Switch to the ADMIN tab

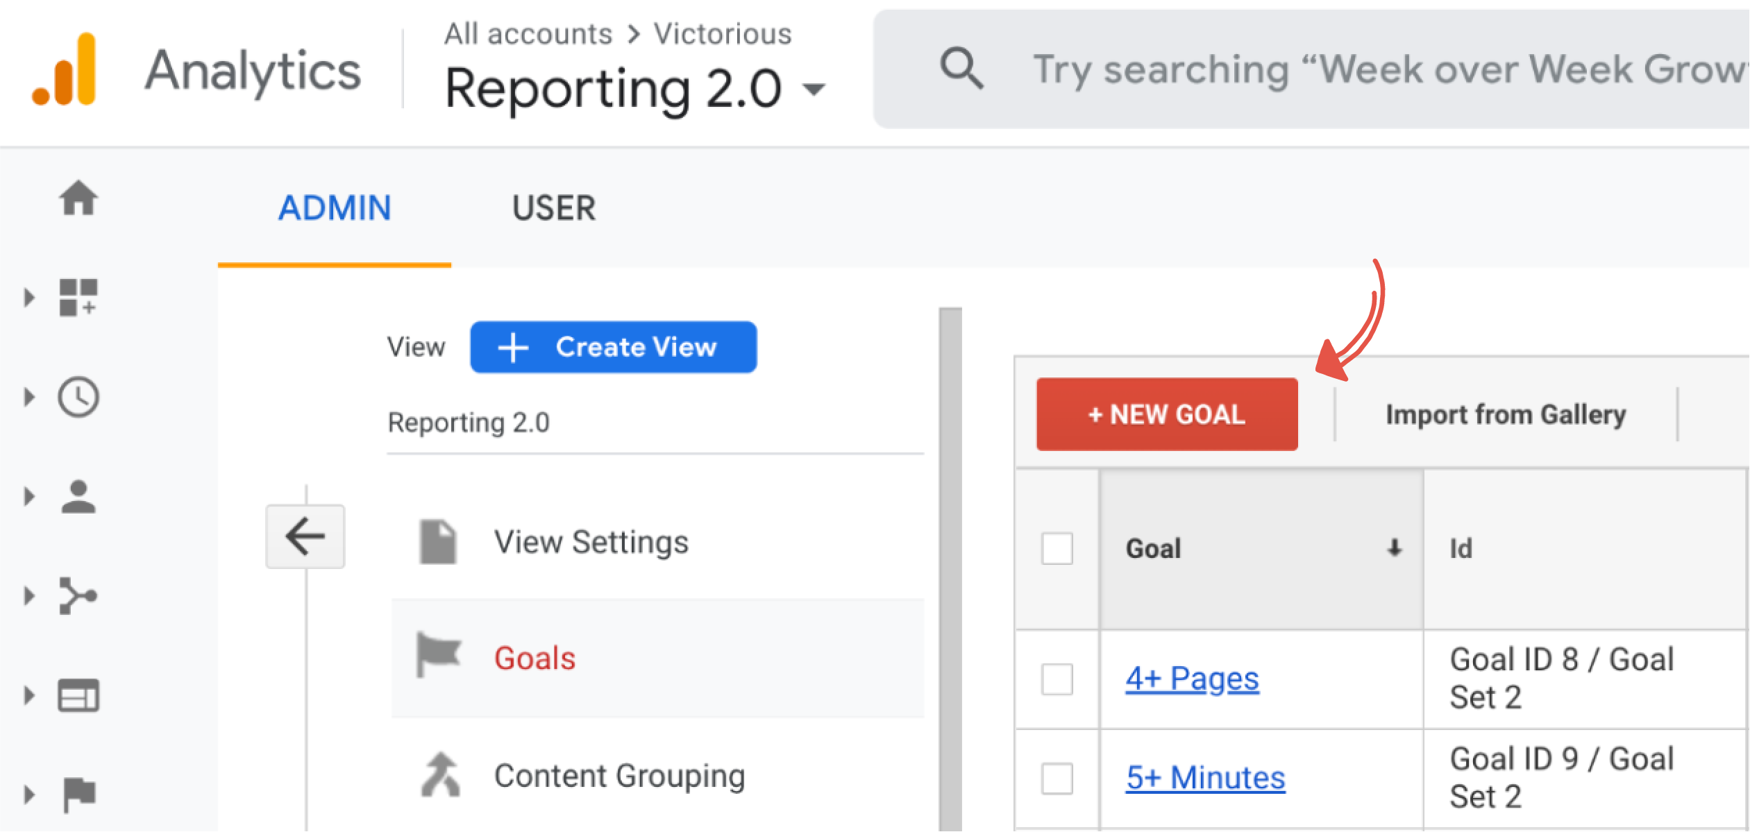coord(335,207)
